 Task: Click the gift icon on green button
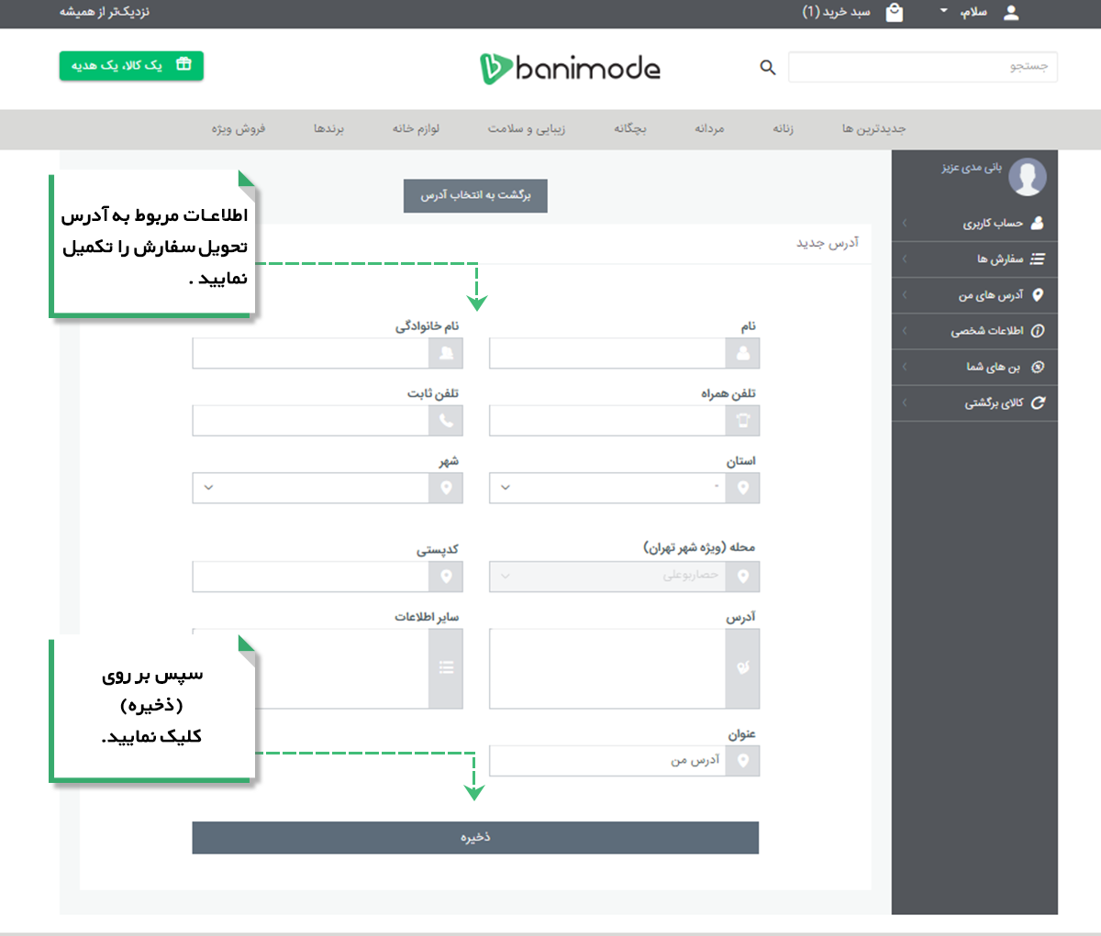tap(183, 65)
